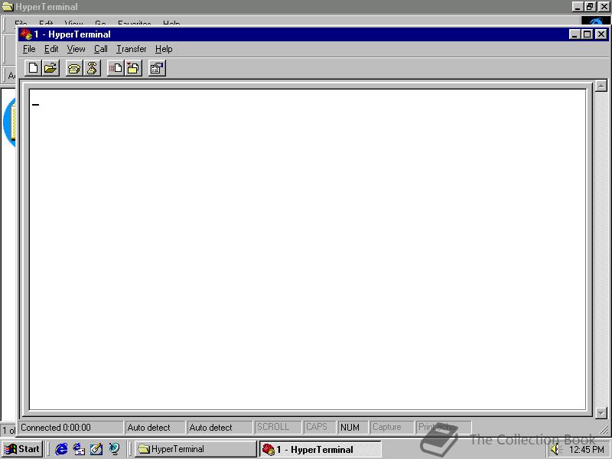Screen dimensions: 612x459
Task: Click the SCROLL indicator in status bar
Action: 278,428
